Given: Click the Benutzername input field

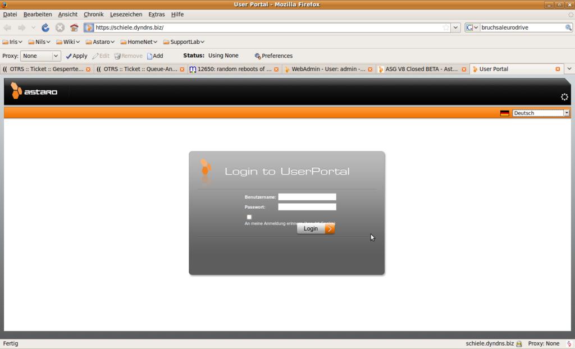Looking at the screenshot, I should (307, 197).
